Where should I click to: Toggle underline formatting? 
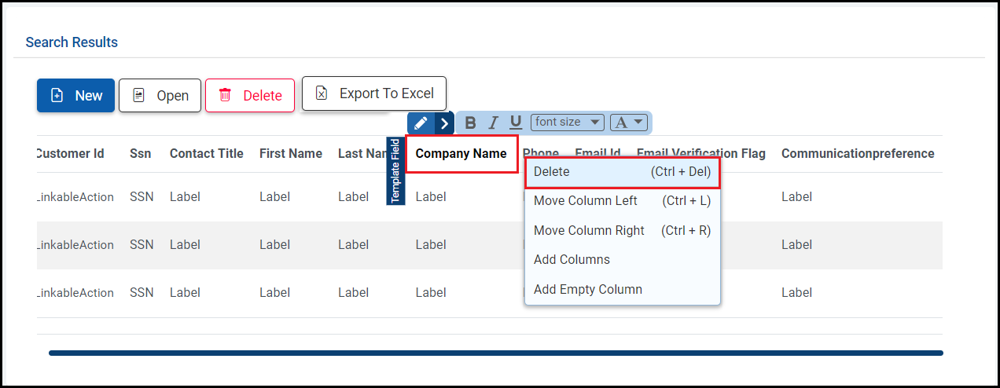[x=516, y=123]
